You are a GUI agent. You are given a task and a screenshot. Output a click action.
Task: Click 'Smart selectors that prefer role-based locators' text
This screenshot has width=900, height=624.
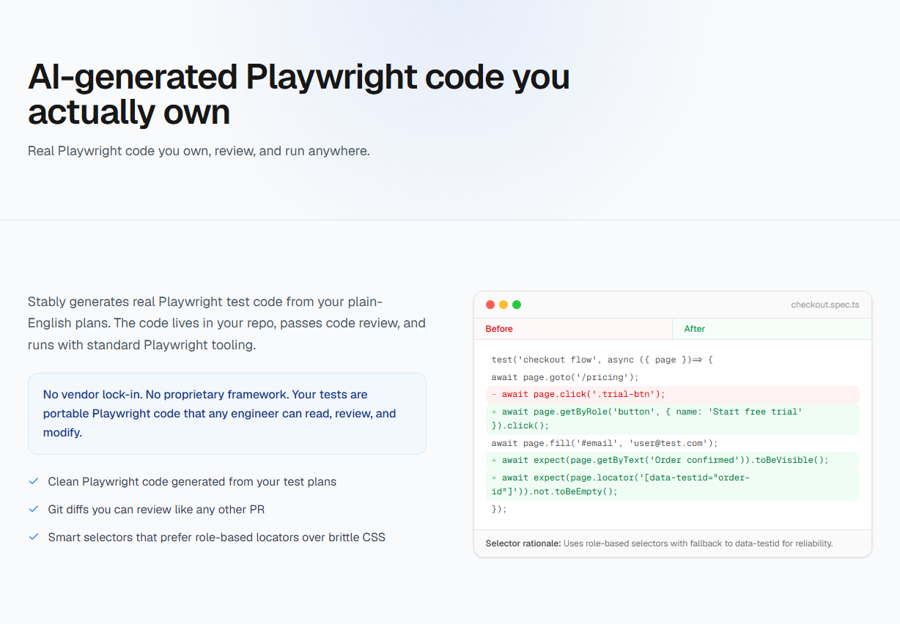pyautogui.click(x=216, y=537)
